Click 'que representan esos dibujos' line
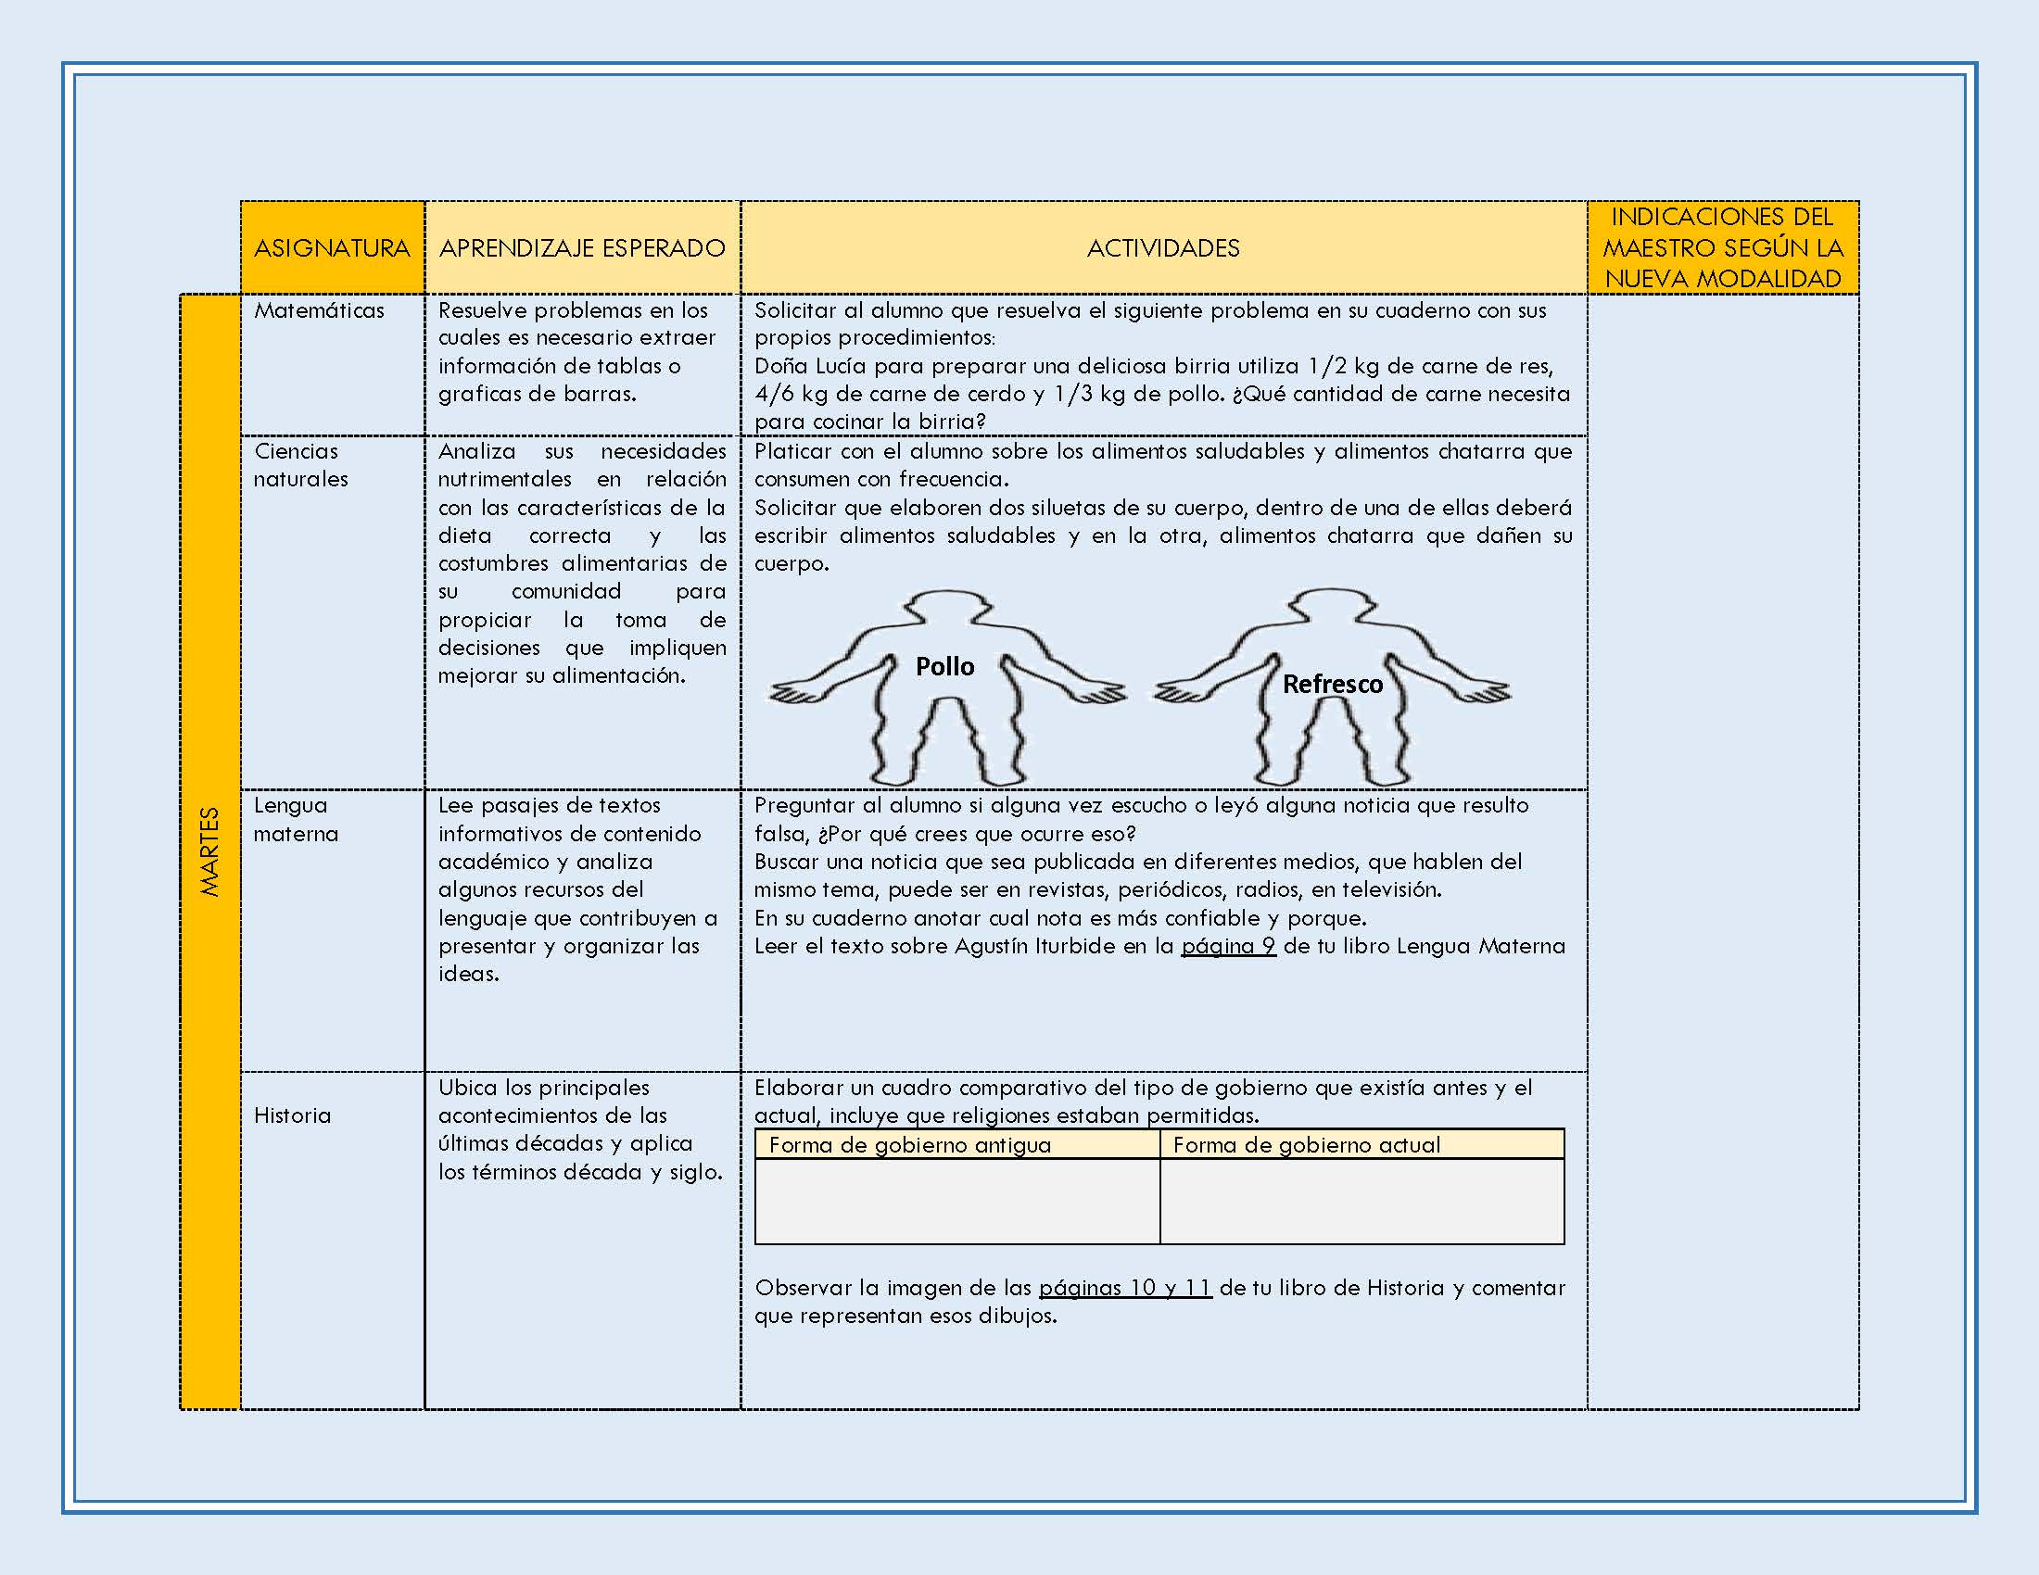 [x=906, y=1316]
